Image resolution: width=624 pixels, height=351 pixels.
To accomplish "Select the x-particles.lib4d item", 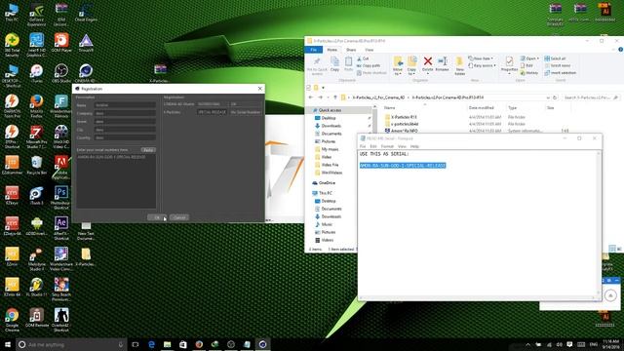I will (x=404, y=124).
